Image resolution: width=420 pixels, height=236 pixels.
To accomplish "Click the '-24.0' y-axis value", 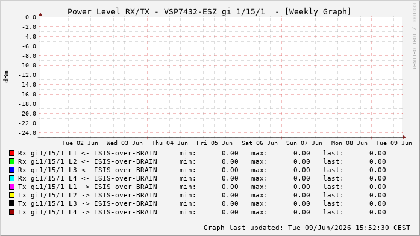I will pos(27,133).
